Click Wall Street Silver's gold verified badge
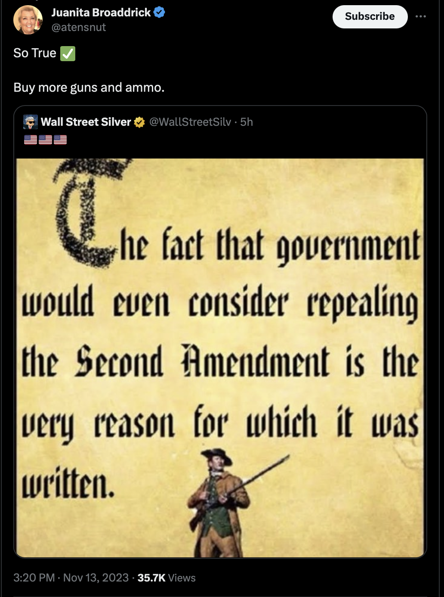The width and height of the screenshot is (444, 597). tap(139, 122)
